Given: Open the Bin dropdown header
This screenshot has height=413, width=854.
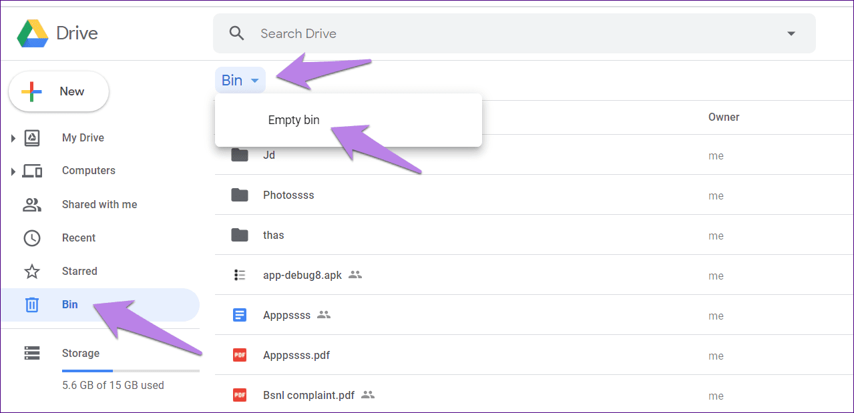Looking at the screenshot, I should click(240, 80).
